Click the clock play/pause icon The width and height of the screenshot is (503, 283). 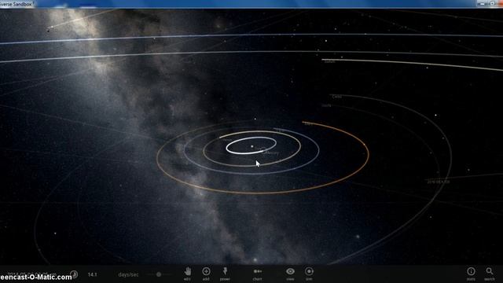point(74,274)
